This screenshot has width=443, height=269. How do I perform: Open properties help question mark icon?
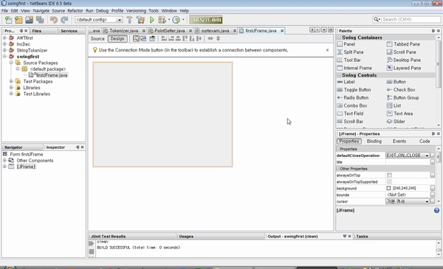pyautogui.click(x=436, y=210)
